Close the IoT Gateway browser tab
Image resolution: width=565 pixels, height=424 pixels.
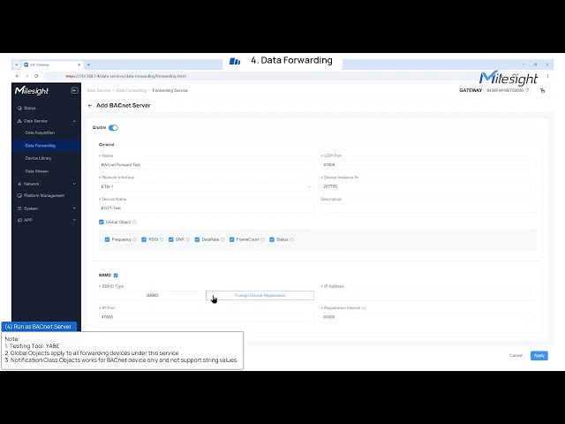click(x=79, y=64)
